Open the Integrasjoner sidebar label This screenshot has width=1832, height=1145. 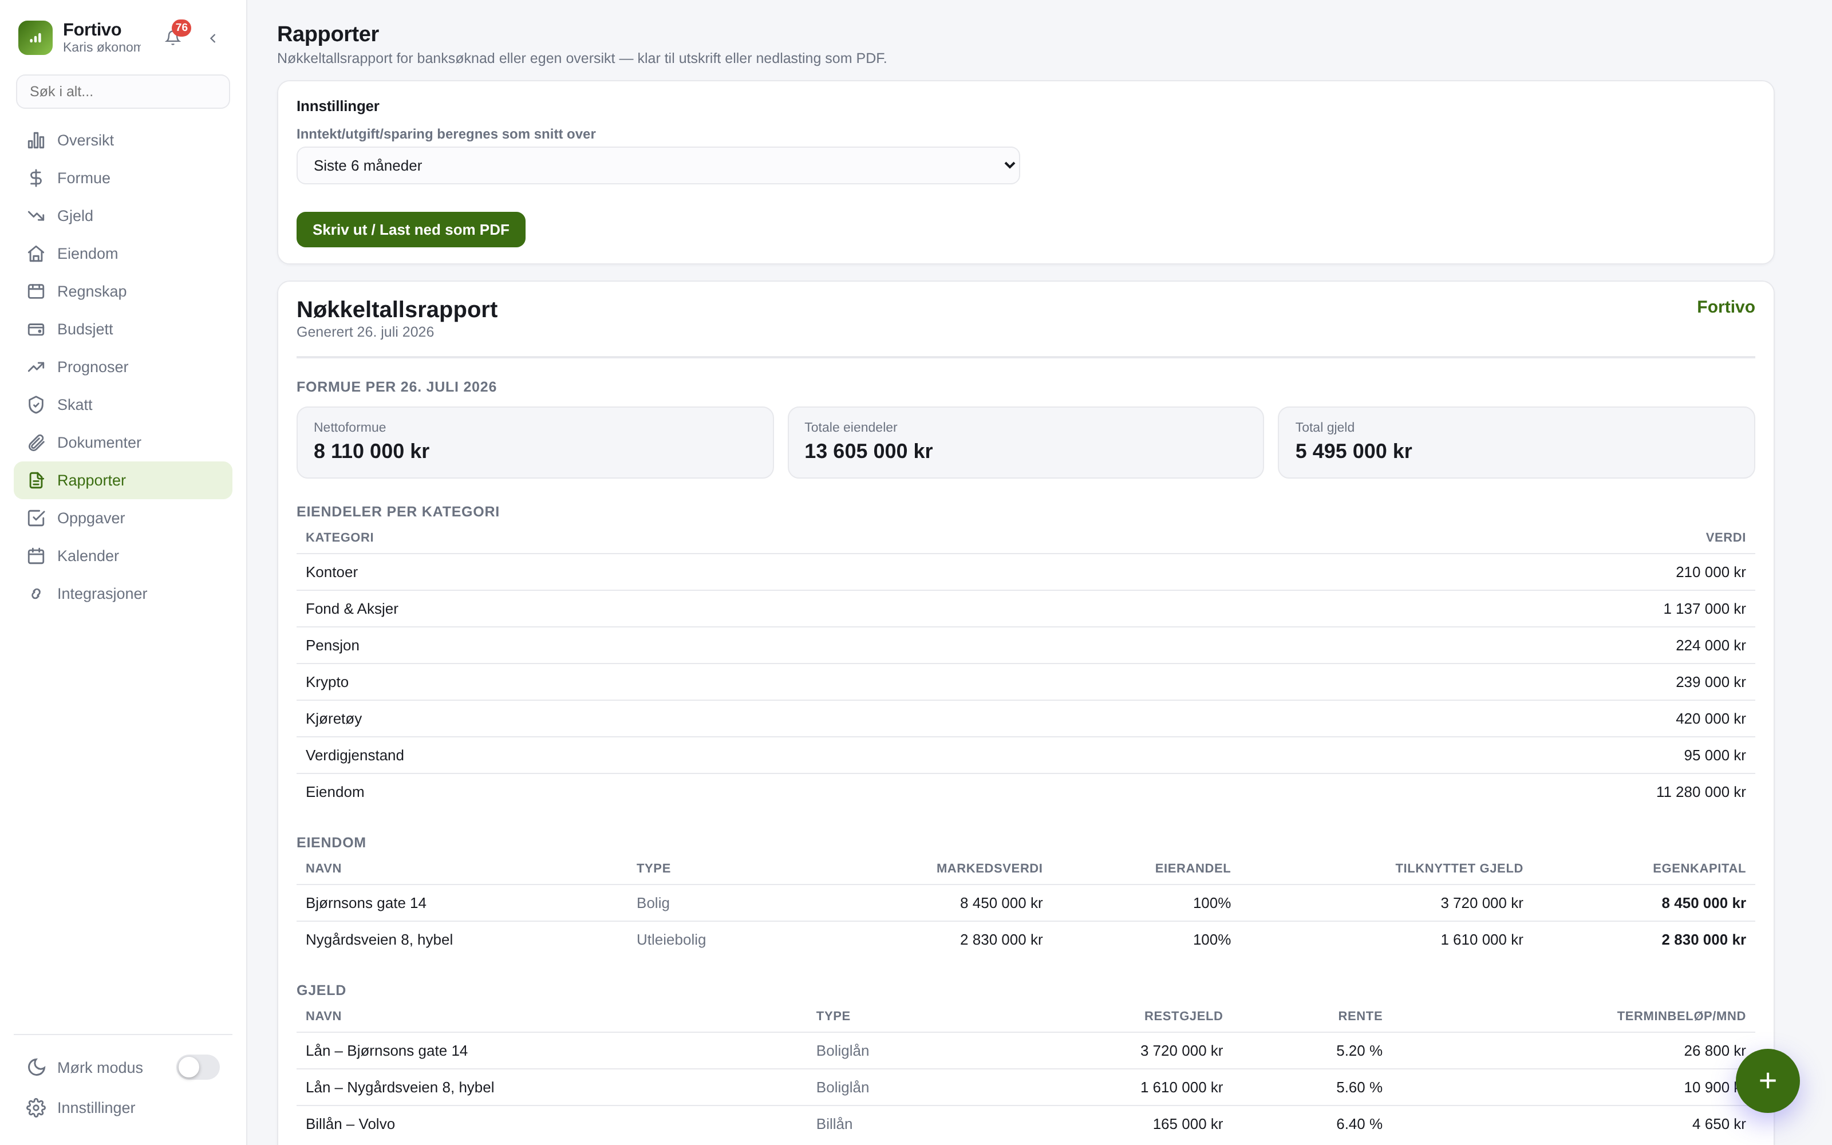tap(102, 594)
